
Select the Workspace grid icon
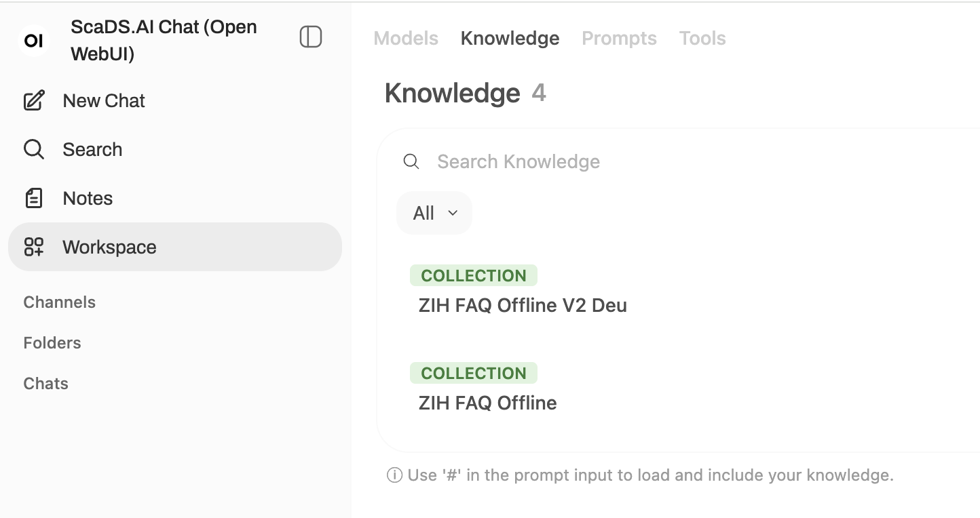(x=34, y=247)
